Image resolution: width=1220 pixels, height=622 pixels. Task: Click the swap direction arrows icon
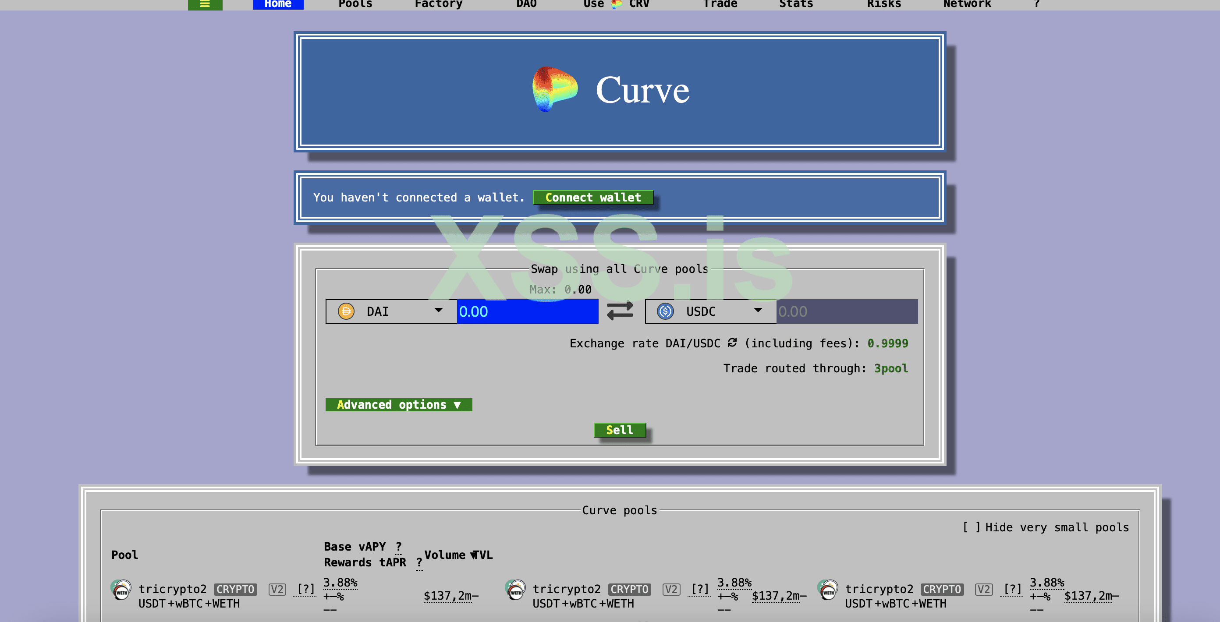tap(620, 311)
